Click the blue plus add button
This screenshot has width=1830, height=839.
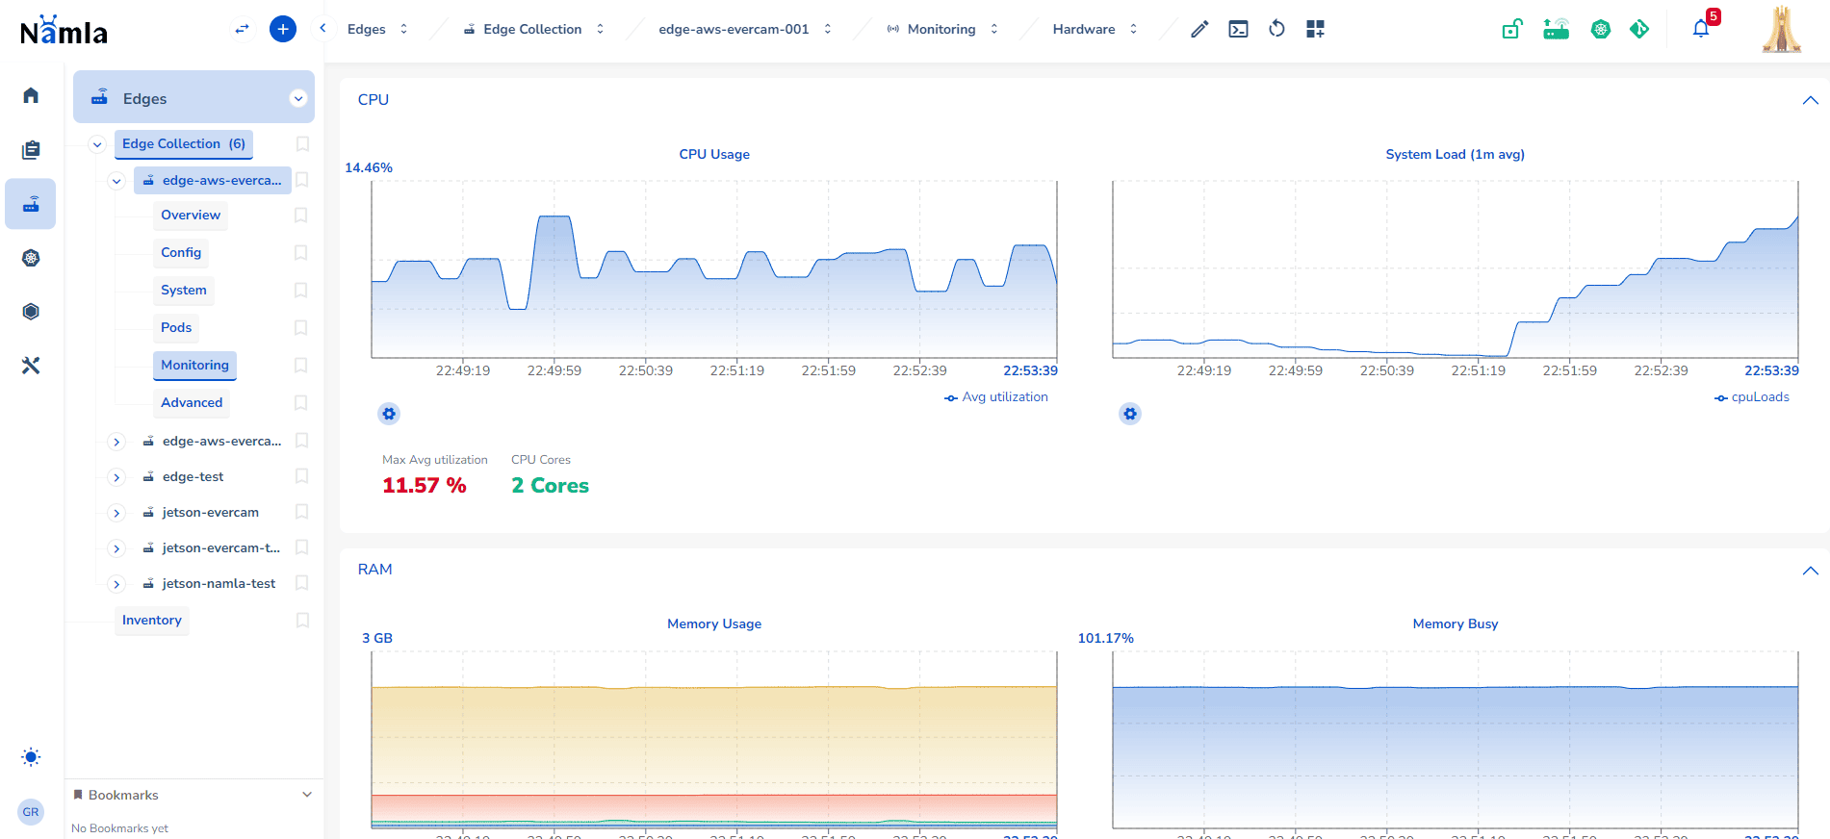[x=282, y=29]
